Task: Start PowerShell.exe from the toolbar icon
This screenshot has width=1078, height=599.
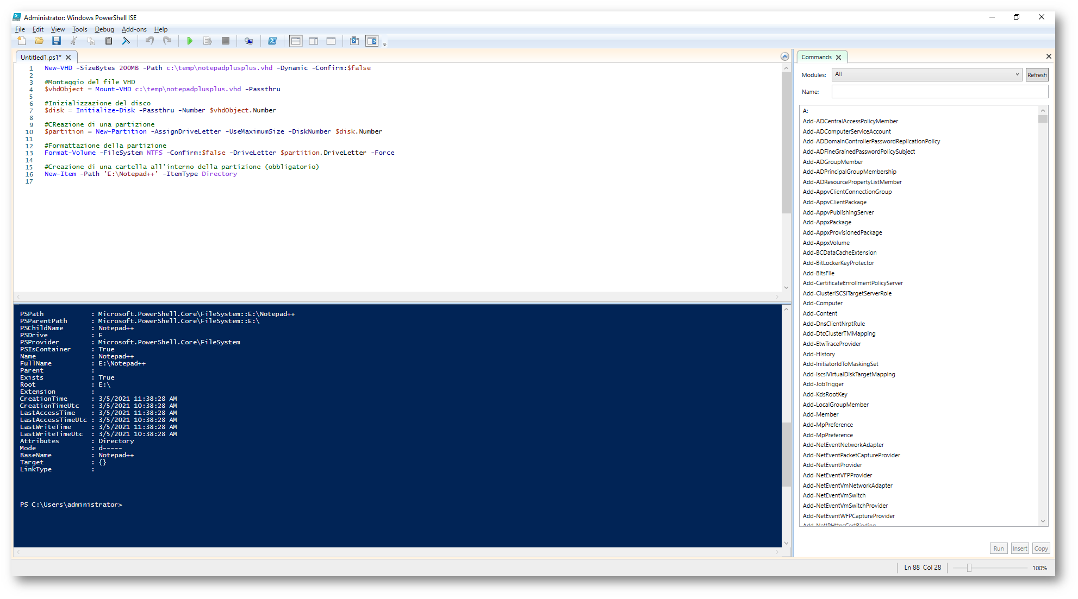Action: (272, 41)
